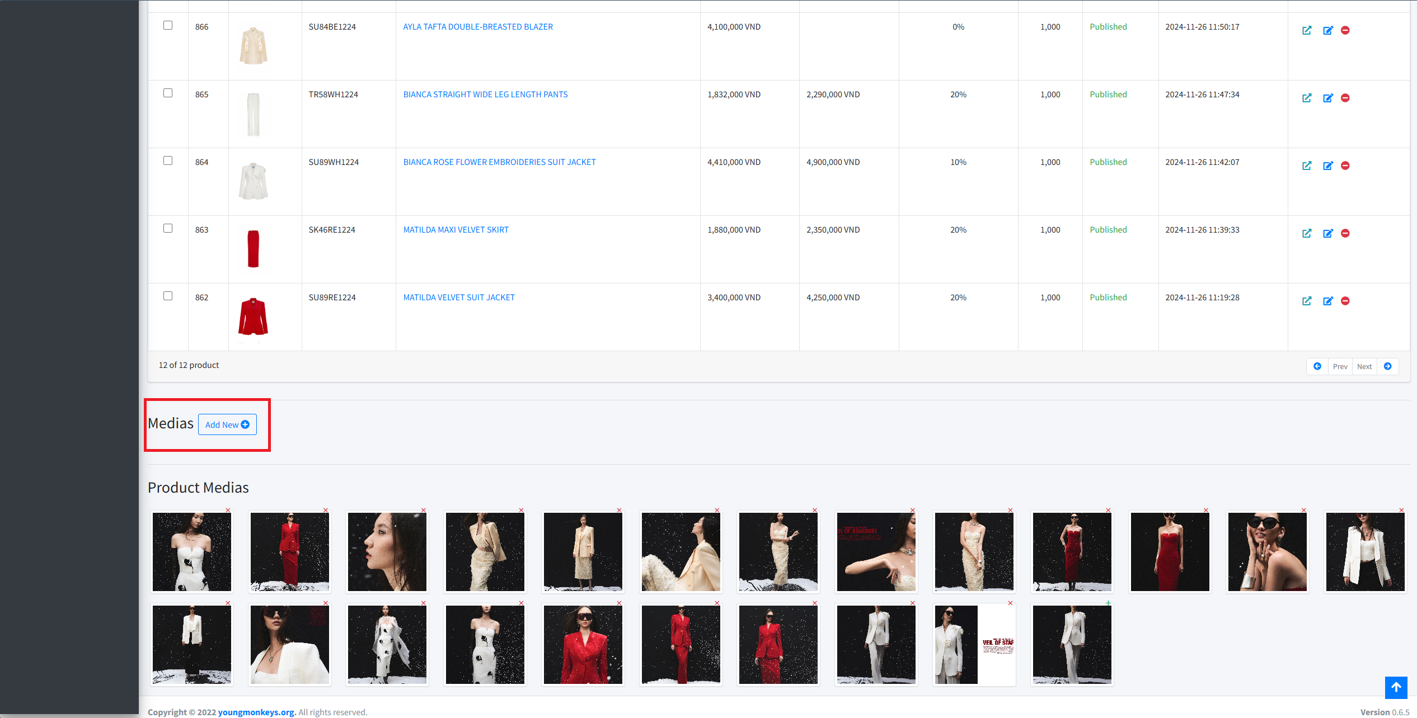Remove first product media thumbnail

228,510
